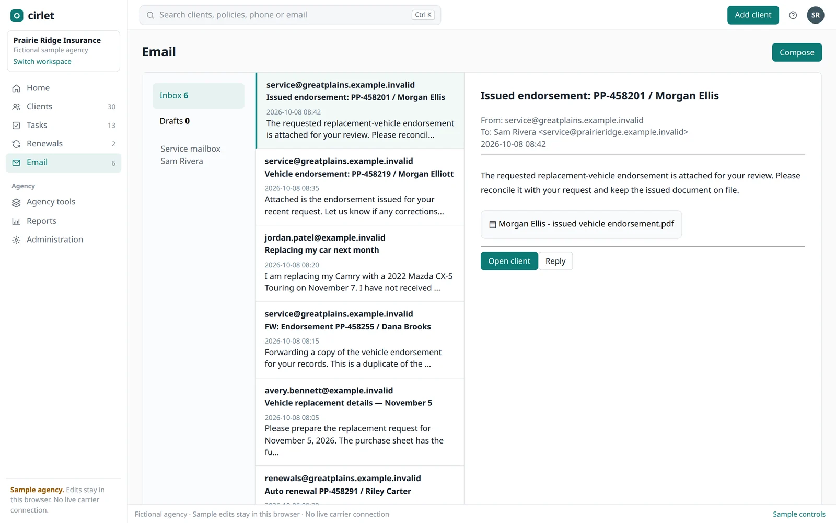836x523 pixels.
Task: Click the Ctrl K shortcut badge
Action: 423,15
